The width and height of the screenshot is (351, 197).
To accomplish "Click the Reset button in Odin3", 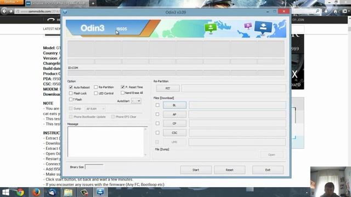I will click(229, 170).
